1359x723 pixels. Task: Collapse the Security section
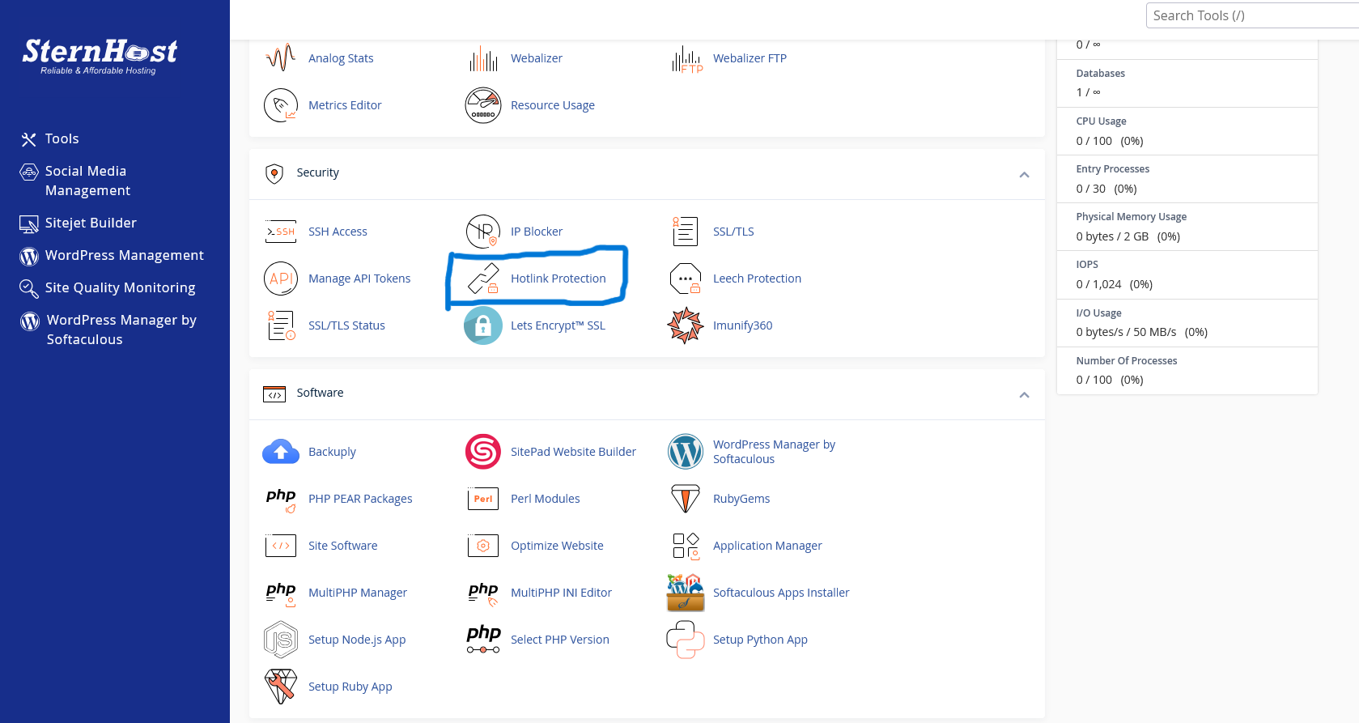(x=1024, y=175)
